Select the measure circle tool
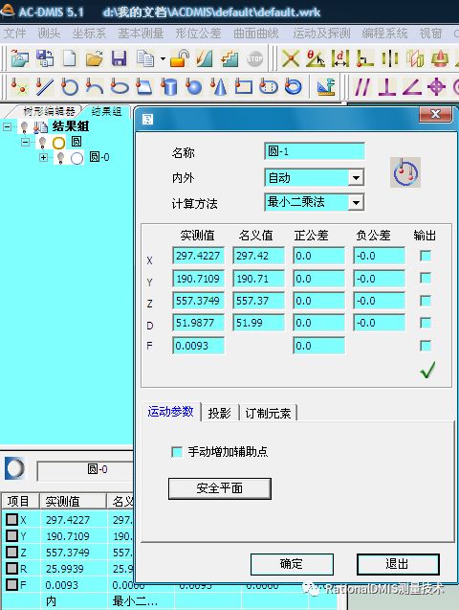 70,87
